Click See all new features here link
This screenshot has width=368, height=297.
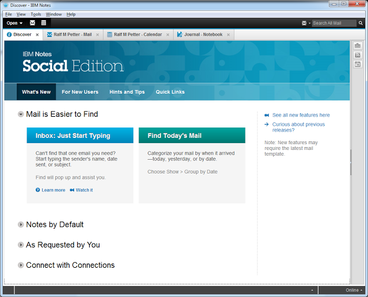tap(301, 115)
